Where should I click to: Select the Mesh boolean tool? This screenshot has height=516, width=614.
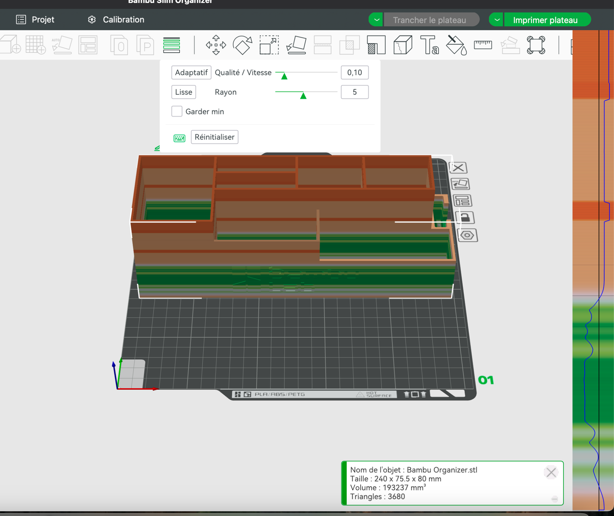coord(349,45)
